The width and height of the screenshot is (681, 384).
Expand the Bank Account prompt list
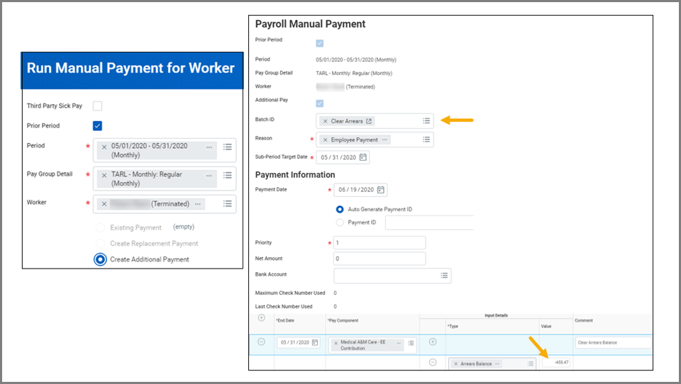(444, 276)
